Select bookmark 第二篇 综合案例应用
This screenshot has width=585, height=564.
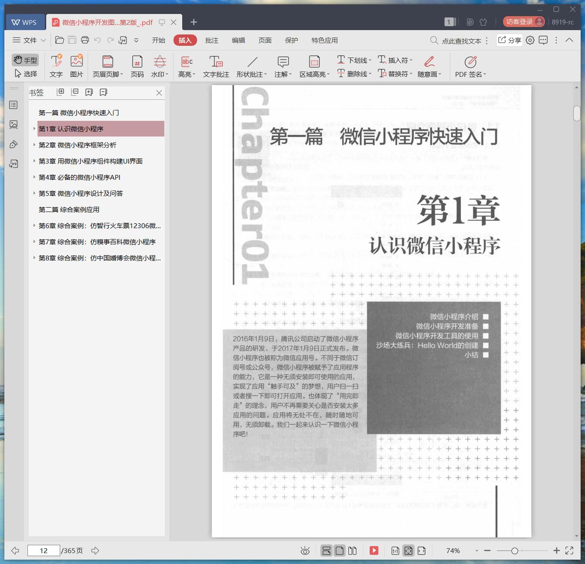69,209
